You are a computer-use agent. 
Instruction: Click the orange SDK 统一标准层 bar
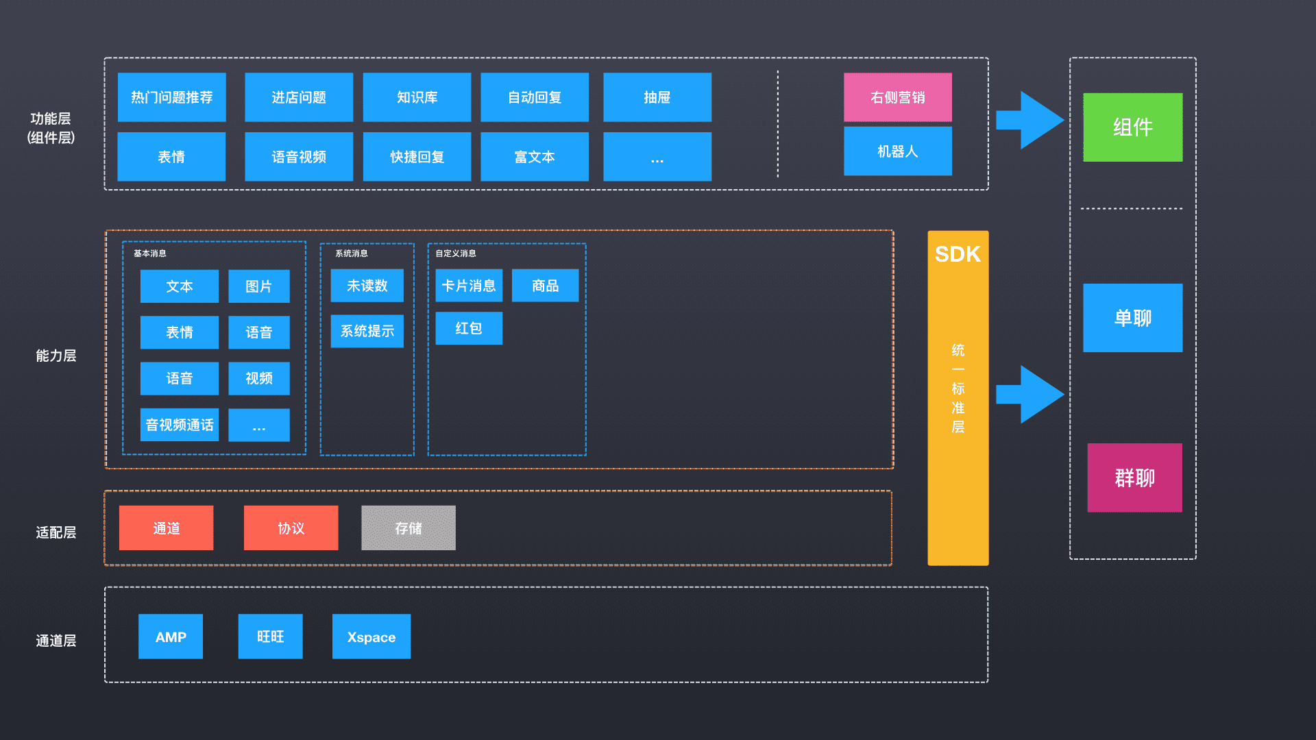(958, 397)
